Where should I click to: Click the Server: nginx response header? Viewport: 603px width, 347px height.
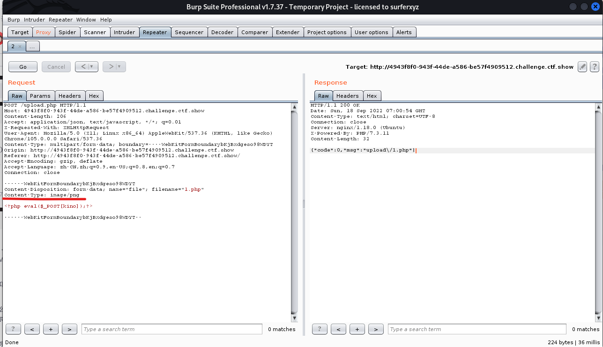click(x=357, y=128)
